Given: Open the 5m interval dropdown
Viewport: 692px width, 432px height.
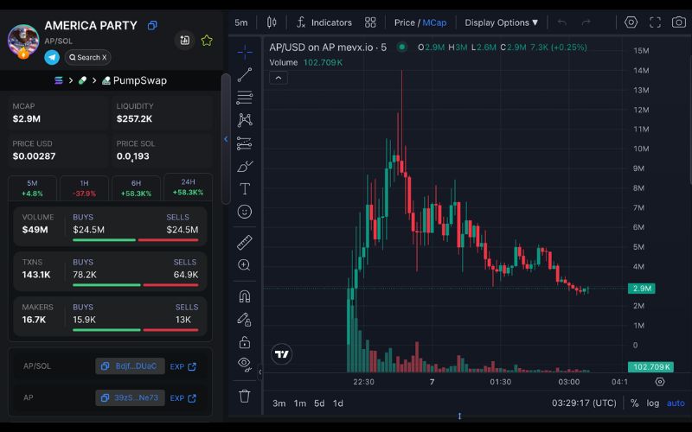Looking at the screenshot, I should (x=241, y=23).
